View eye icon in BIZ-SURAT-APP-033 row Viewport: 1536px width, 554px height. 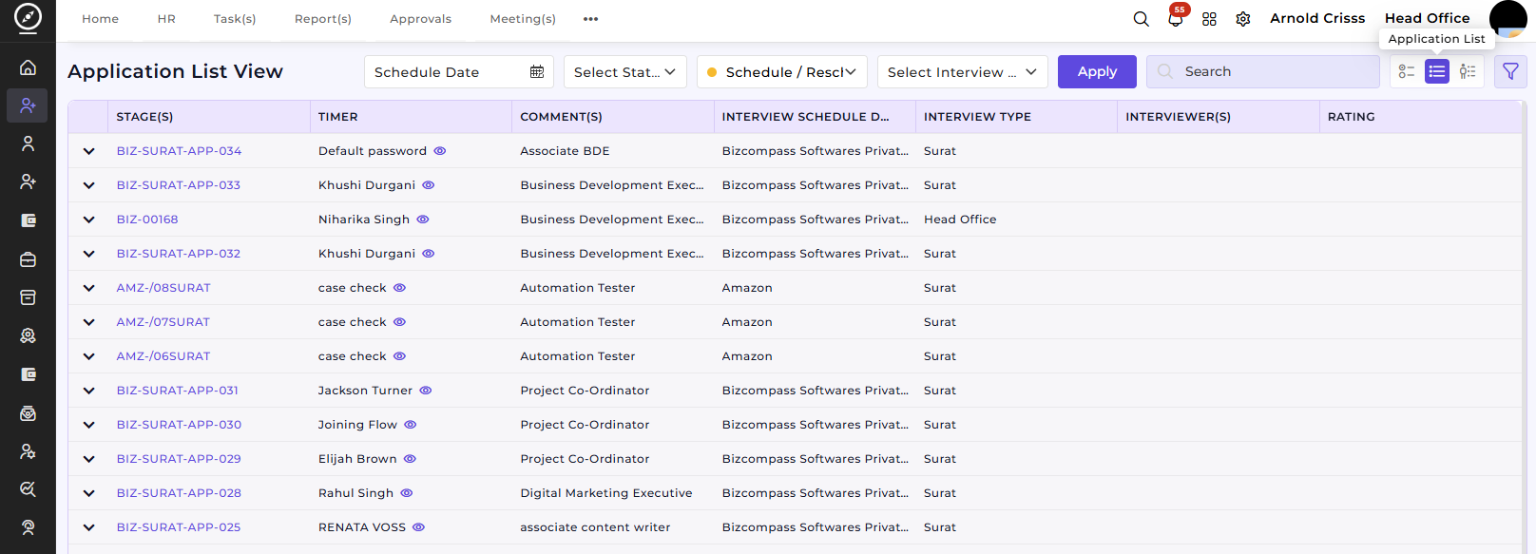tap(429, 185)
